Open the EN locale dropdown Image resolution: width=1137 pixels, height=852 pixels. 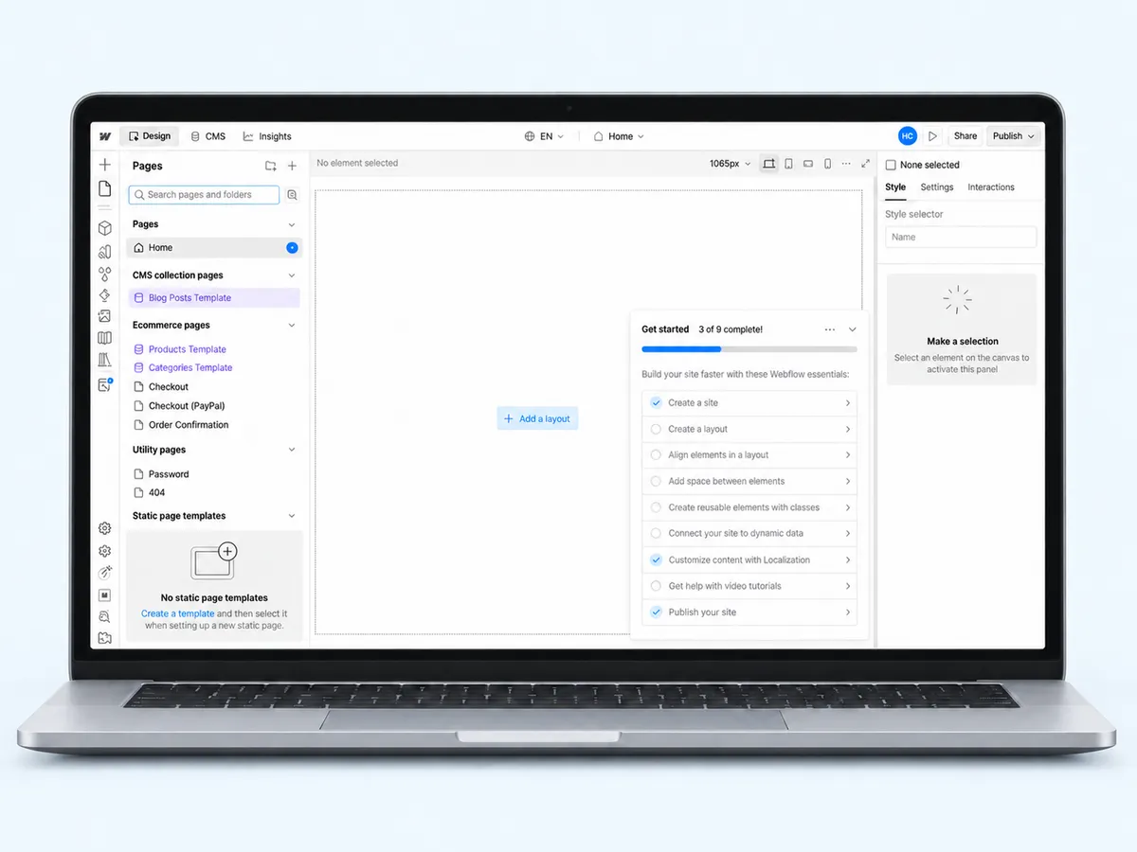544,136
